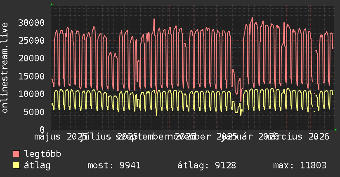Click the tallest red peak after január
Screen dimensions: 340x177
tap(252, 19)
